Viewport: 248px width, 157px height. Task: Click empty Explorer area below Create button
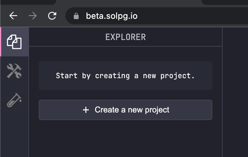click(x=126, y=139)
